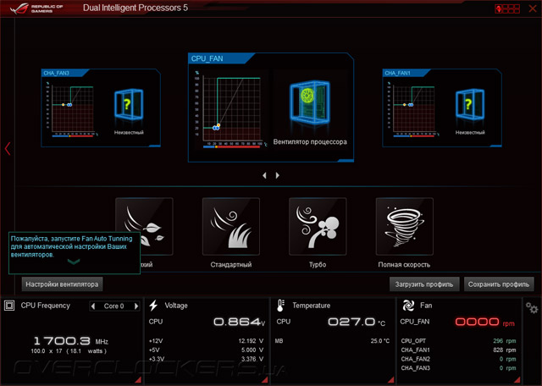Show previous fan with left carousel arrow
Screen dimensions: 542x386
click(x=264, y=175)
